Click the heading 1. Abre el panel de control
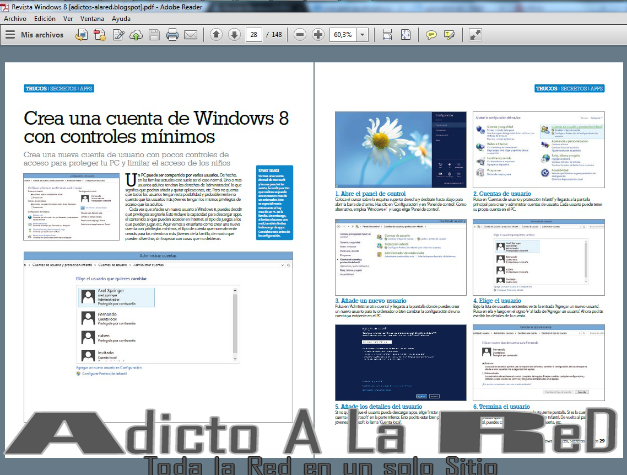 pyautogui.click(x=370, y=194)
